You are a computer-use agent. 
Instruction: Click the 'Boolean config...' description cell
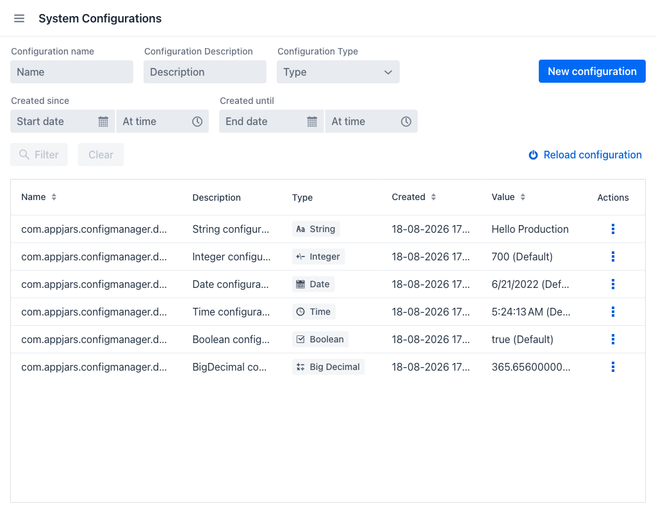click(231, 340)
